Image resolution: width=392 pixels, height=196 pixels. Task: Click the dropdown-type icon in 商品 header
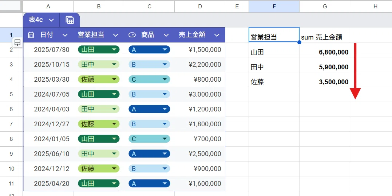click(x=132, y=35)
